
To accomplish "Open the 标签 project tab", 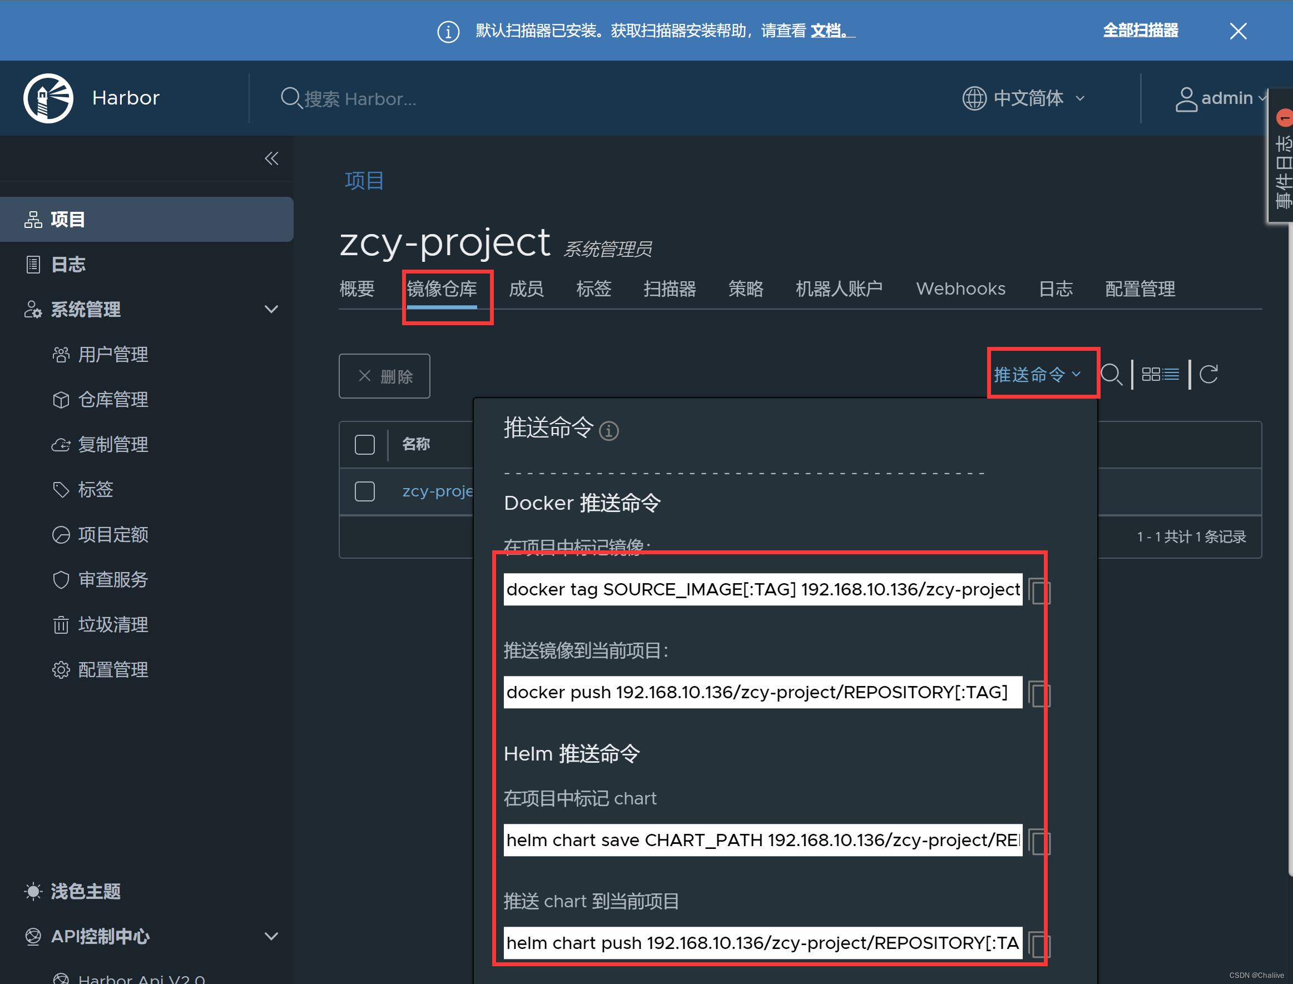I will click(x=593, y=289).
